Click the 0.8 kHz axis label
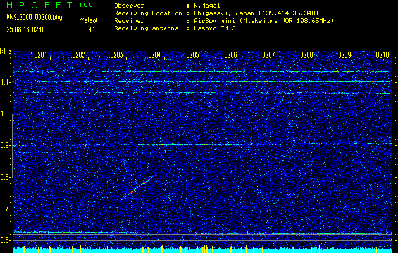This screenshot has width=398, height=253. 5,177
